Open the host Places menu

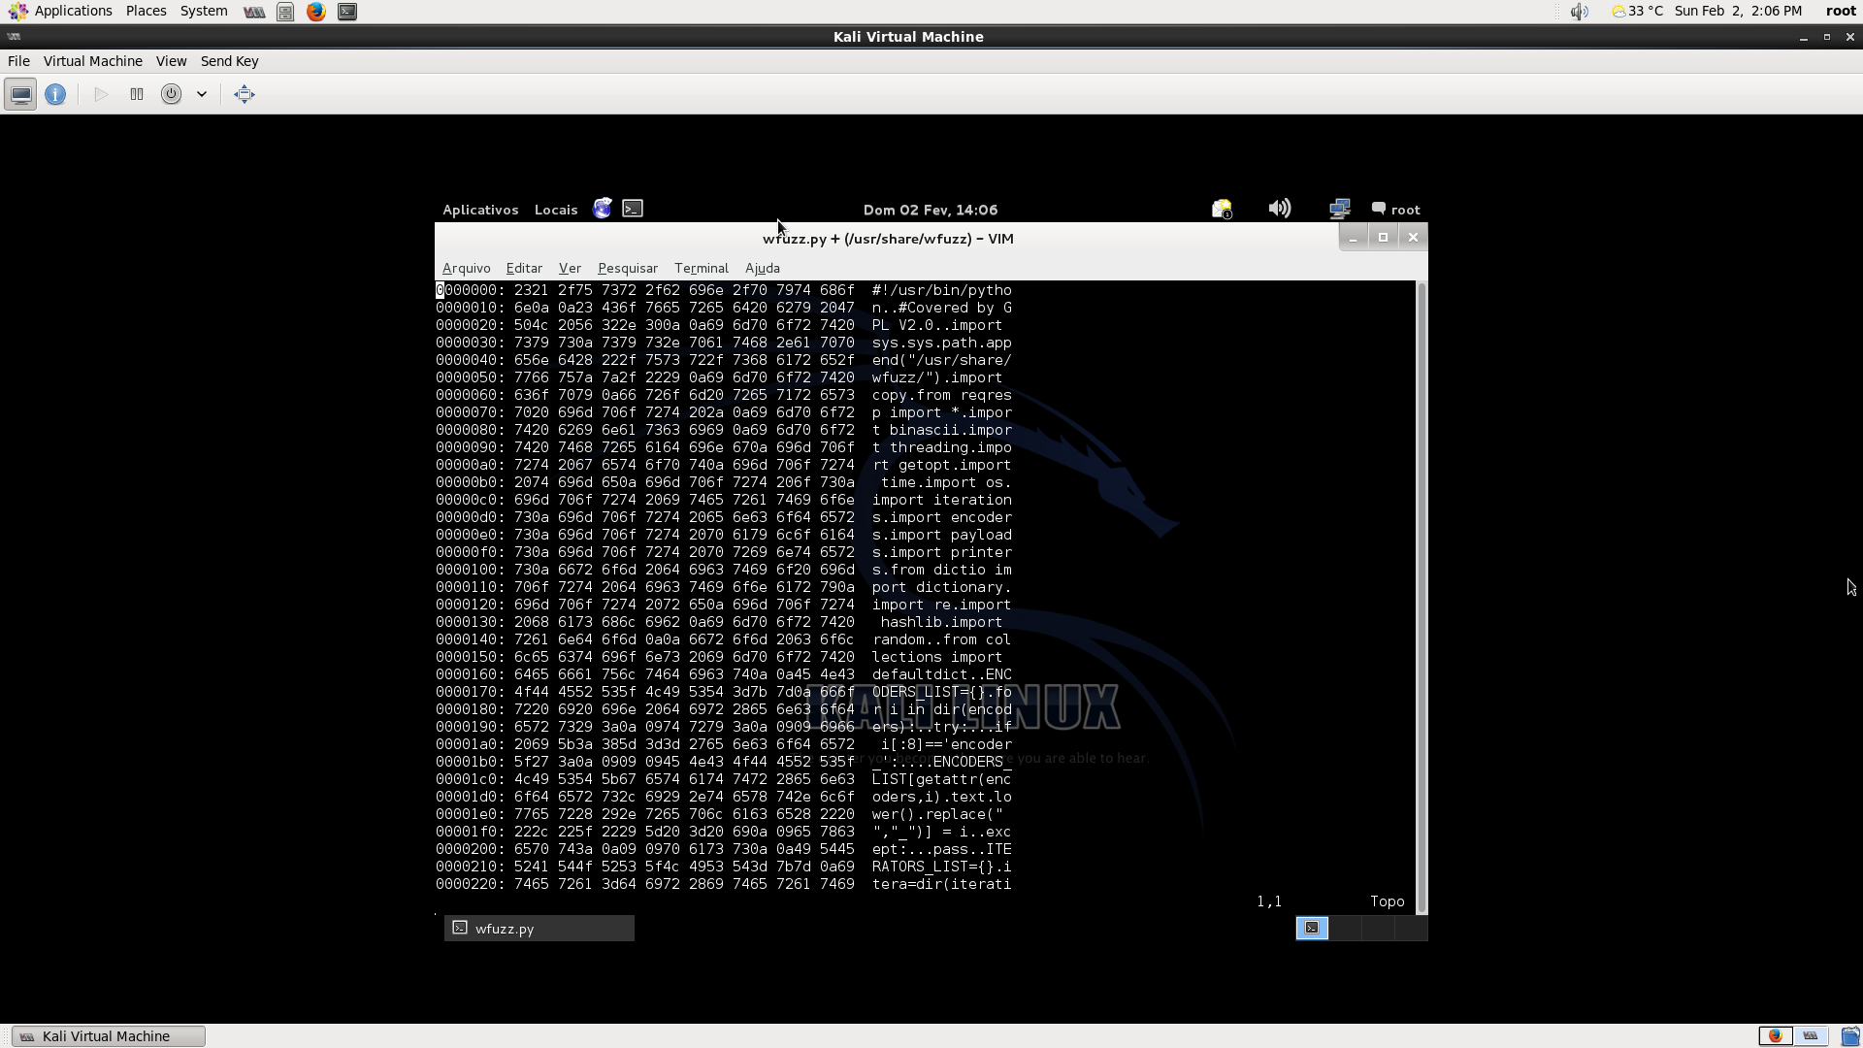point(146,11)
